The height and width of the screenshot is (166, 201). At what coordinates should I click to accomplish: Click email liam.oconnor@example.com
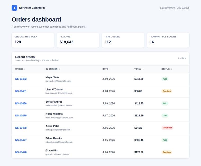coord(59,93)
